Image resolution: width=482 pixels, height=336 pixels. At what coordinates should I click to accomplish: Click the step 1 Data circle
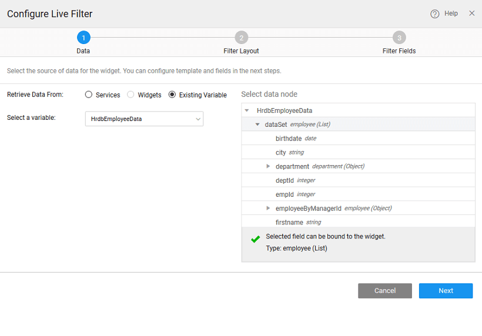tap(83, 38)
